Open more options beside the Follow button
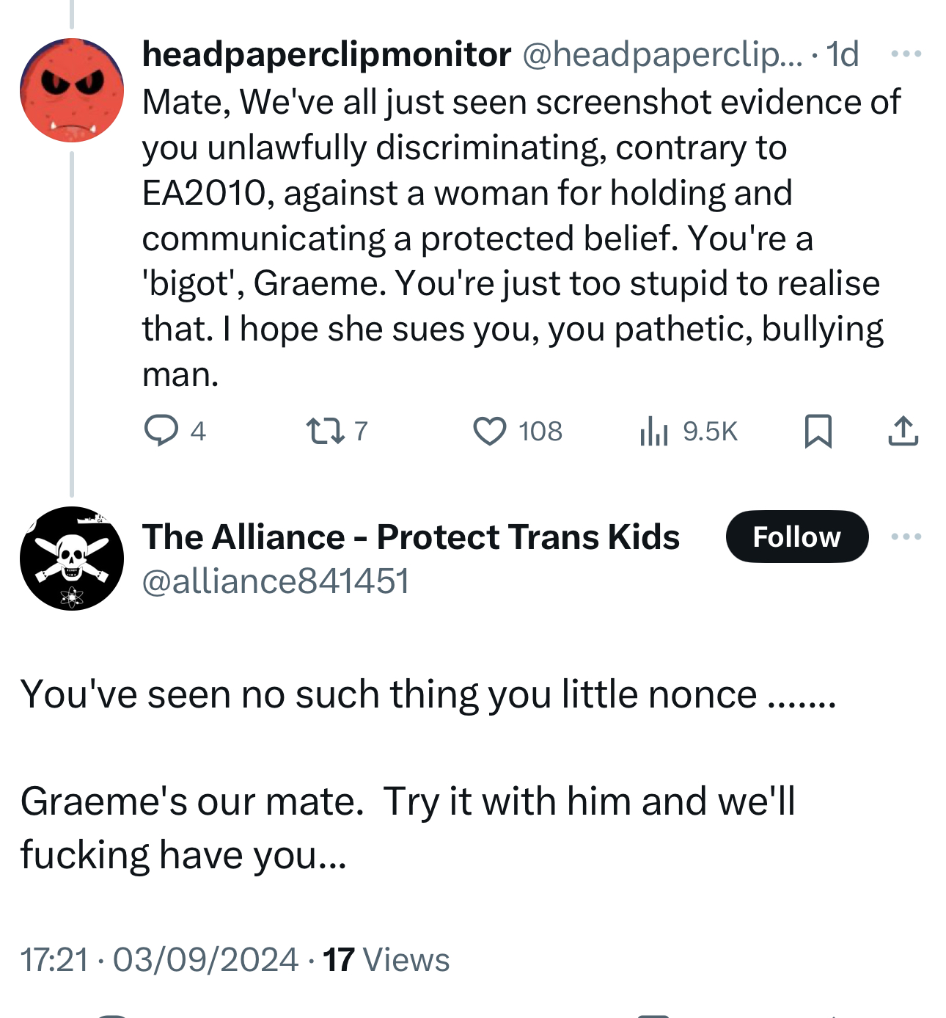This screenshot has height=1018, width=946. 906,537
